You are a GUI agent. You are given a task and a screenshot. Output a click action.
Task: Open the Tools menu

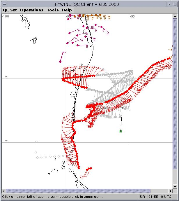tap(53, 10)
